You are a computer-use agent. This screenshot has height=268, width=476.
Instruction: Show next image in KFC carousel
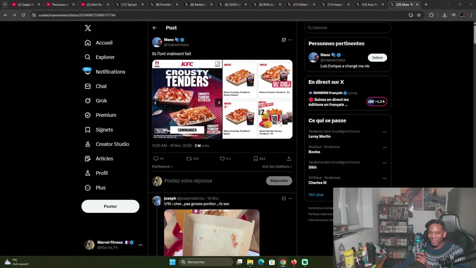219,103
